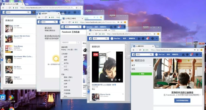This screenshot has width=206, height=110.
Task: Open Tao Lou profile in the fundraisers window
Action: coord(160,54)
